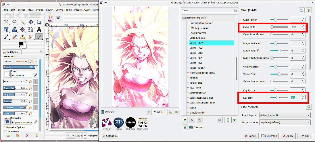Open G'MIC filter selection mode icon
Image resolution: width=315 pixels, height=142 pixels.
227,120
